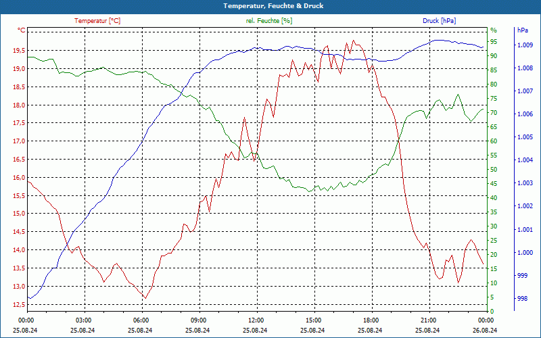The image size is (541, 338).
Task: Click the '12,5' temperature axis tick
Action: 19,304
